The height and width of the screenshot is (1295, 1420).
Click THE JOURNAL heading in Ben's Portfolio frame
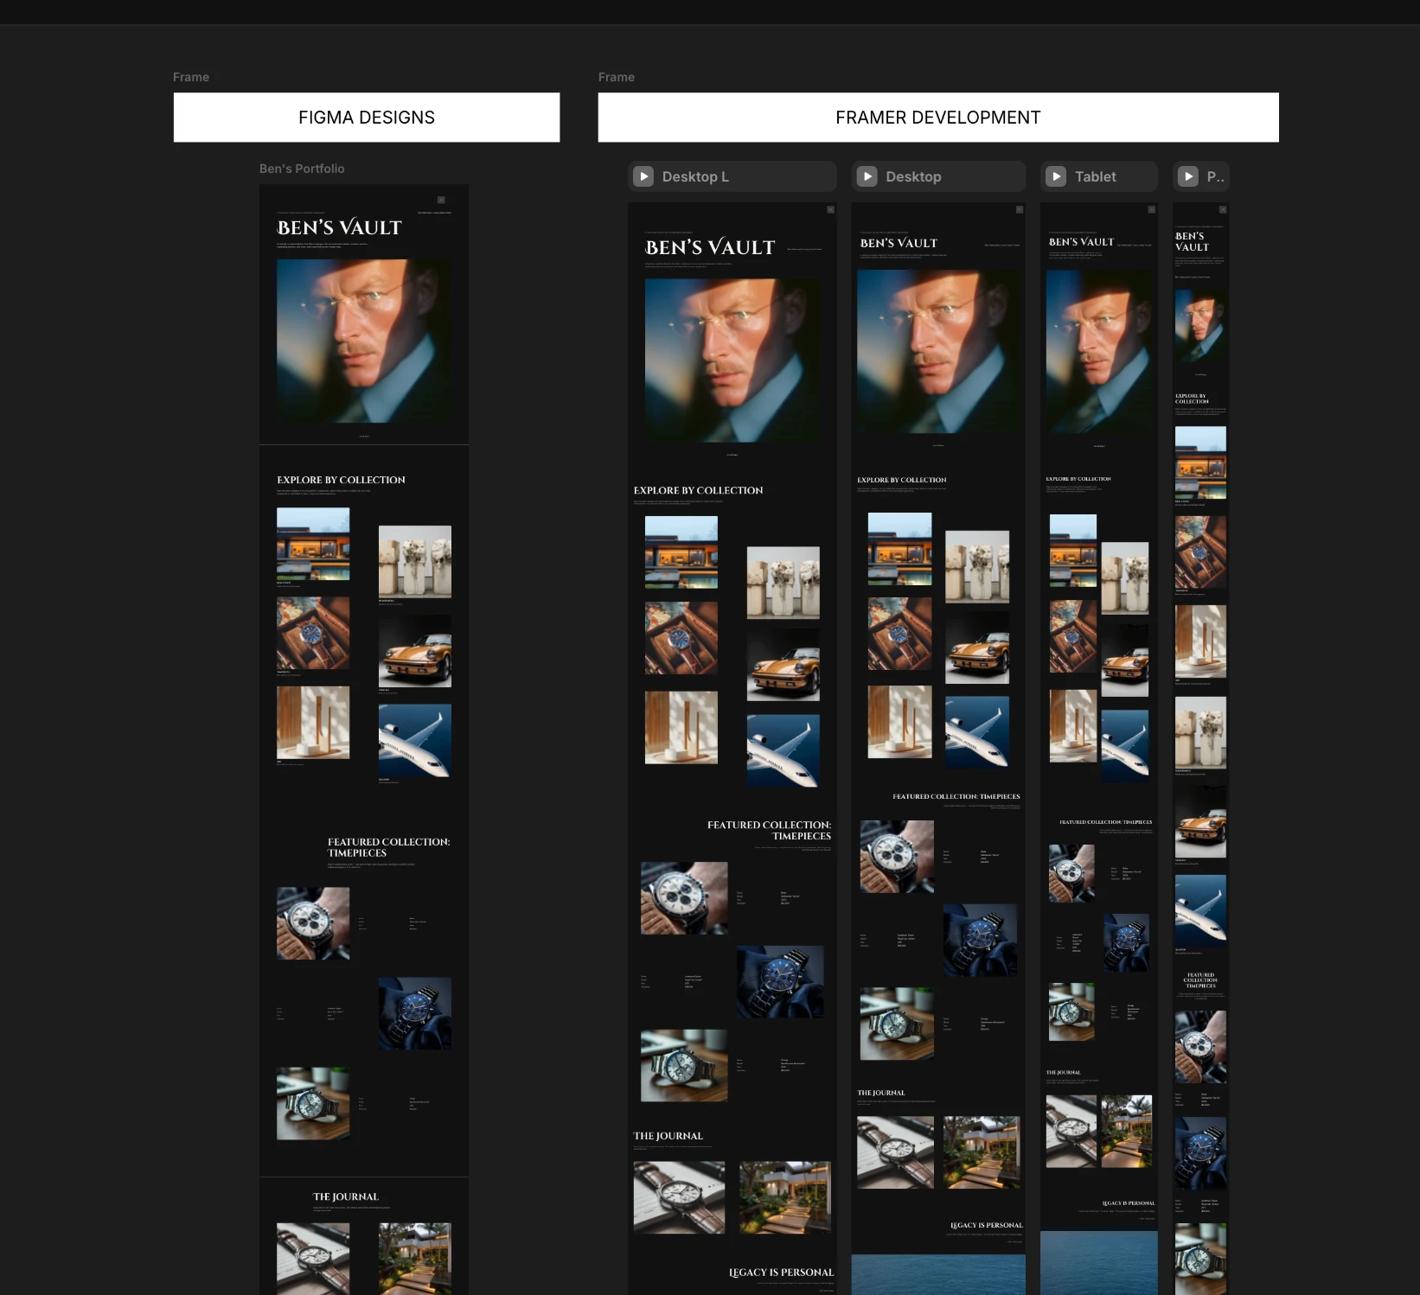click(x=345, y=1196)
